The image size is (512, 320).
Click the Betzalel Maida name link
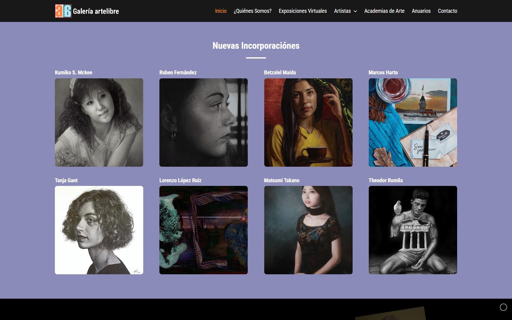(279, 73)
